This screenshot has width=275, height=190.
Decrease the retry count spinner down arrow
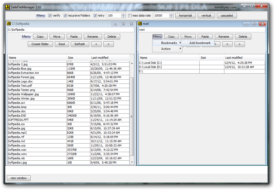[x=123, y=17]
